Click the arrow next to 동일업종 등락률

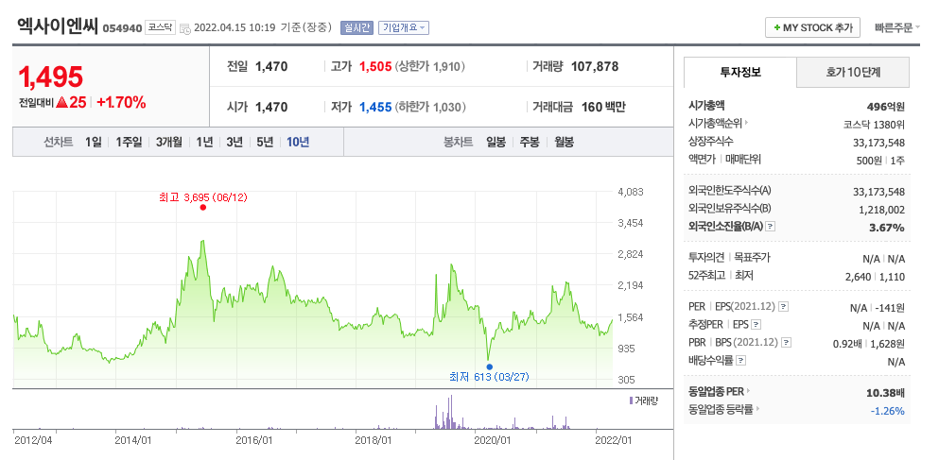757,409
